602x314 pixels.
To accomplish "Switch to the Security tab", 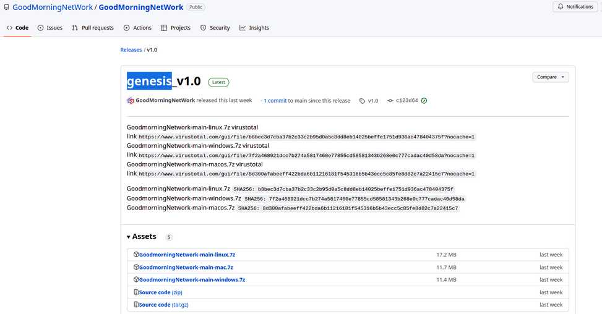I will tap(215, 28).
